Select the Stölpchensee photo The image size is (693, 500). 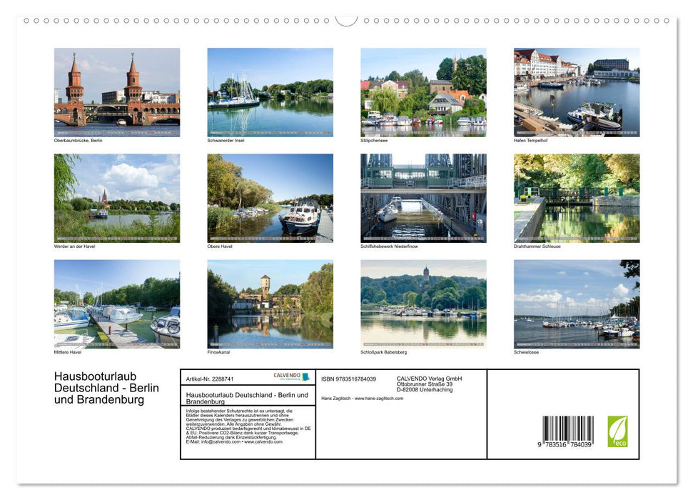tap(423, 92)
